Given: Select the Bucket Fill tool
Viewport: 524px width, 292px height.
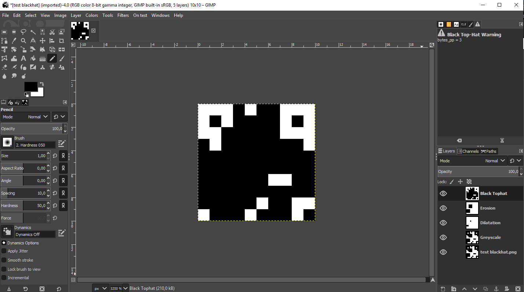Looking at the screenshot, I should [33, 58].
